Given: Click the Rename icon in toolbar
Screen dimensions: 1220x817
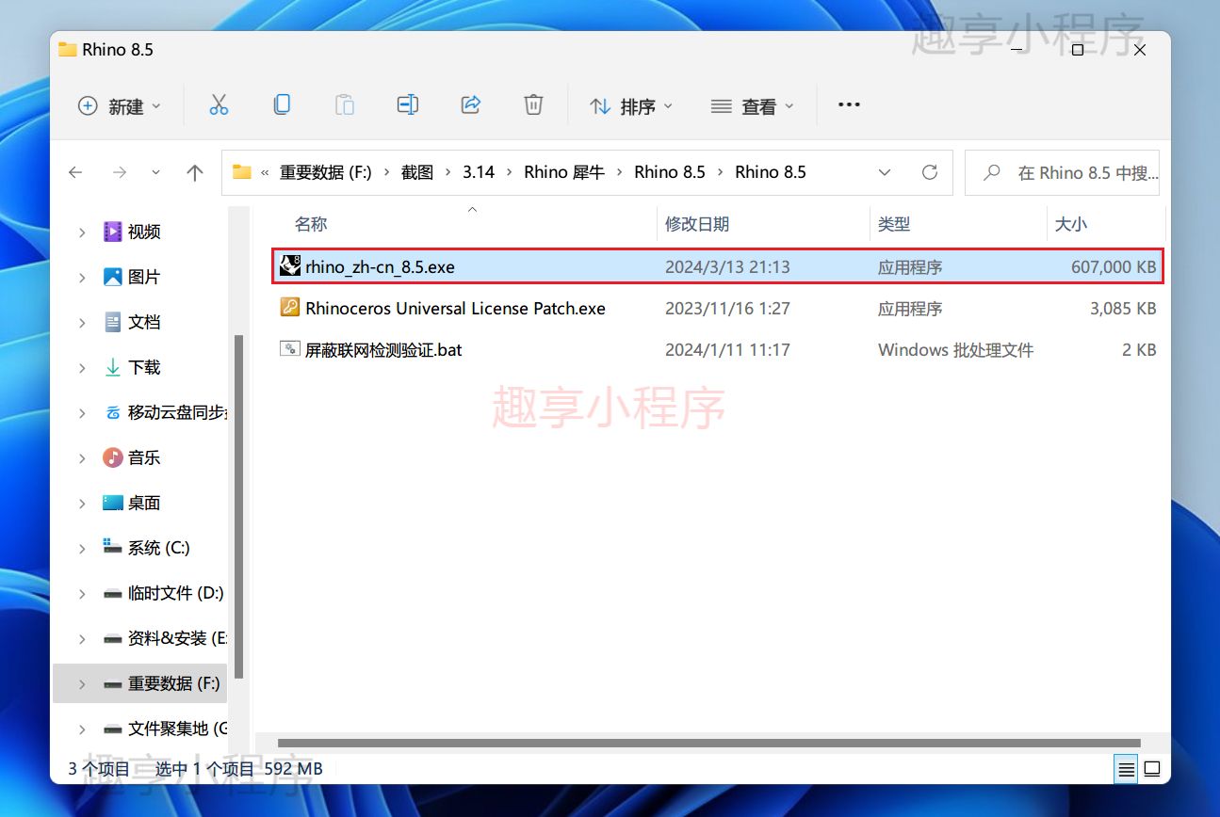Looking at the screenshot, I should (x=408, y=105).
